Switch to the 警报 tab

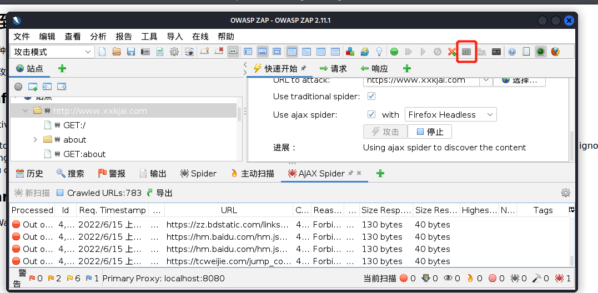[112, 174]
